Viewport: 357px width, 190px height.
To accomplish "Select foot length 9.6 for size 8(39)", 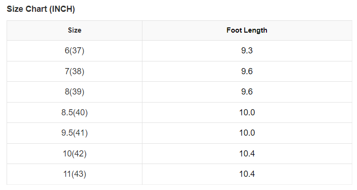I will (x=247, y=92).
